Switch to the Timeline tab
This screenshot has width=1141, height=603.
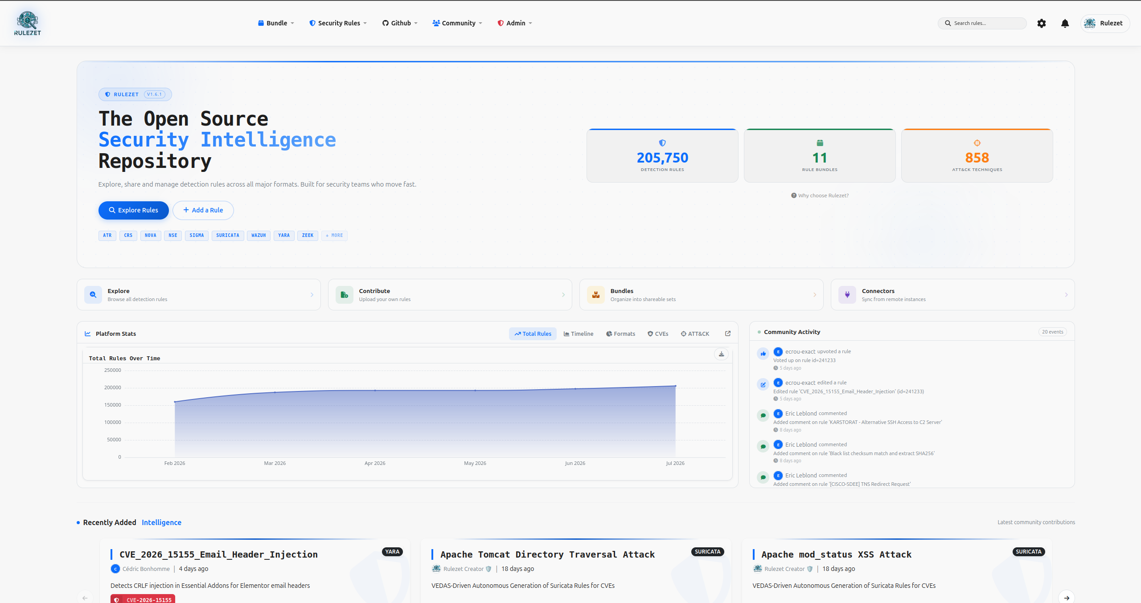tap(579, 334)
